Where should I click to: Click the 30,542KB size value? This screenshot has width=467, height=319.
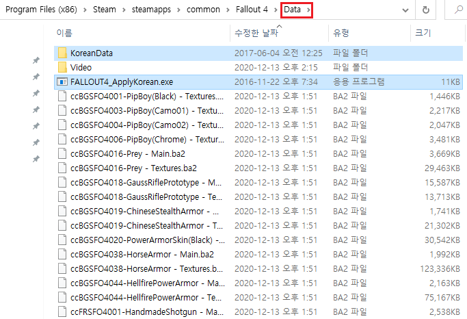[x=442, y=240]
